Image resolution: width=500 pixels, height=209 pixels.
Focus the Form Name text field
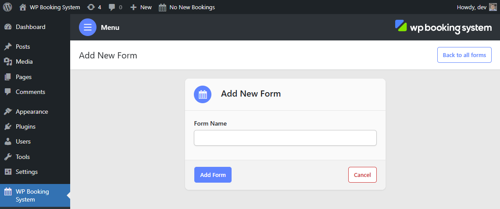[285, 138]
